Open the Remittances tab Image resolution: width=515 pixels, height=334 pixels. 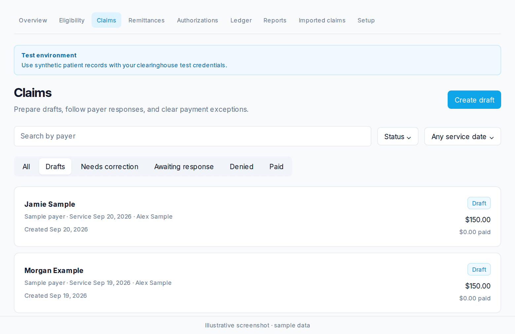[147, 20]
